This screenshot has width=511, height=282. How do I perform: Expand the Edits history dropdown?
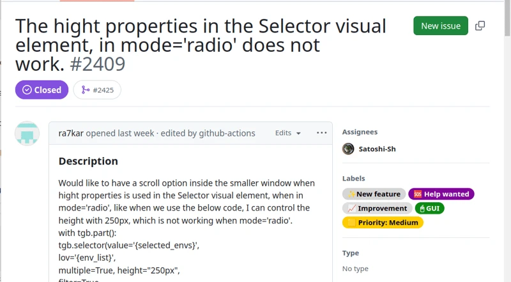287,133
